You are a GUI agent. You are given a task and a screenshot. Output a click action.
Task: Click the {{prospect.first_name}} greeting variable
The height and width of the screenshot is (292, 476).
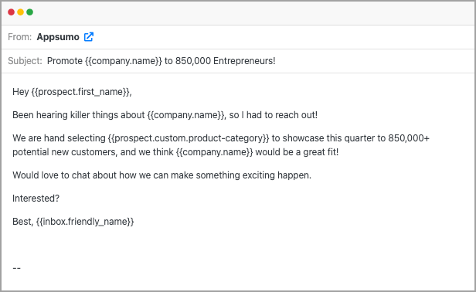(x=81, y=92)
